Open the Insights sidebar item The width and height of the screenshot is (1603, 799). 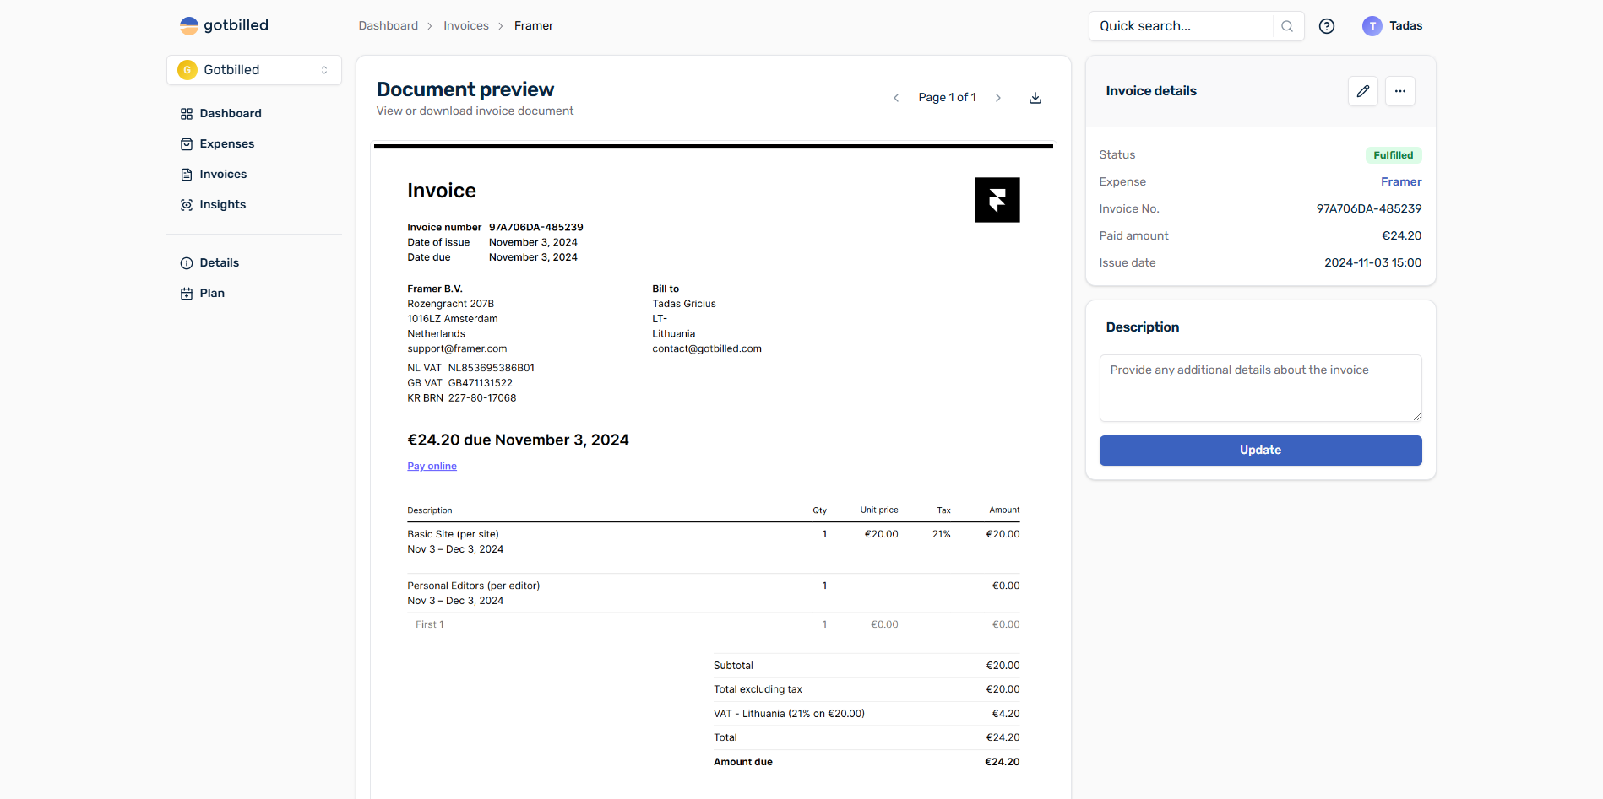point(222,204)
